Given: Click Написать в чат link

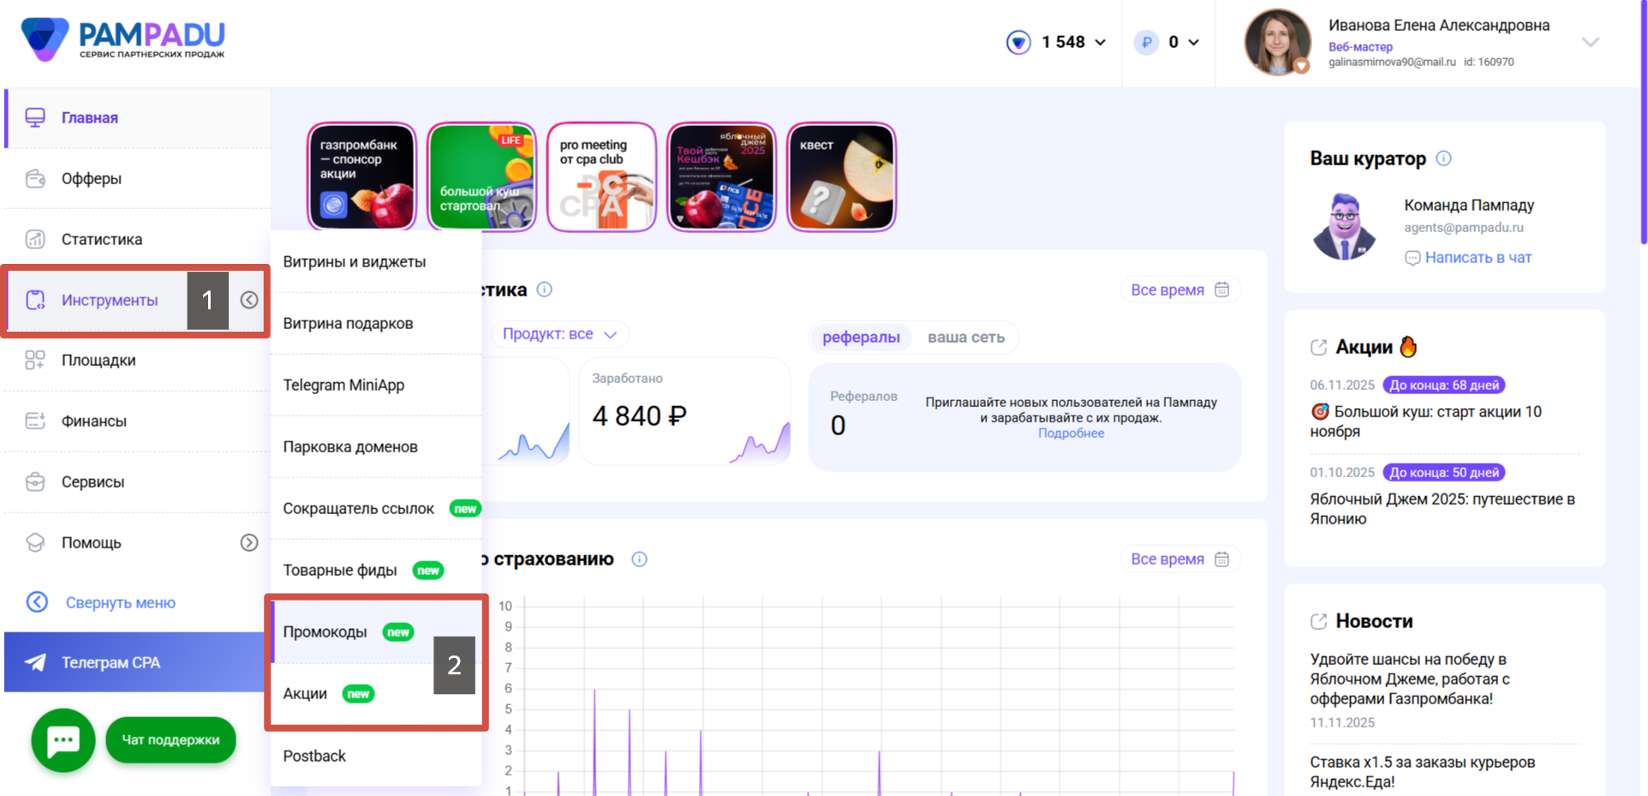Looking at the screenshot, I should 1478,258.
